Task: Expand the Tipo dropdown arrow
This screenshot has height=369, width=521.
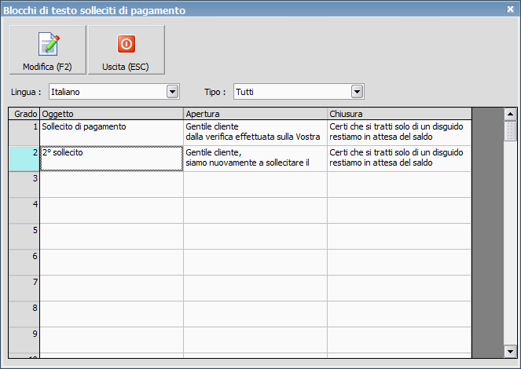Action: [x=358, y=92]
